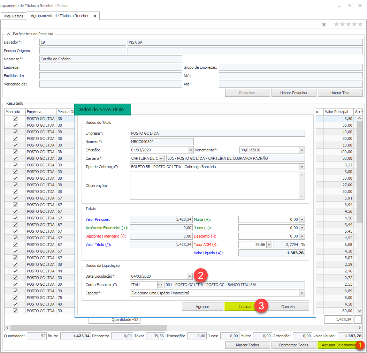Image resolution: width=367 pixels, height=353 pixels.
Task: Click inside the Observação text area
Action: [x=215, y=186]
